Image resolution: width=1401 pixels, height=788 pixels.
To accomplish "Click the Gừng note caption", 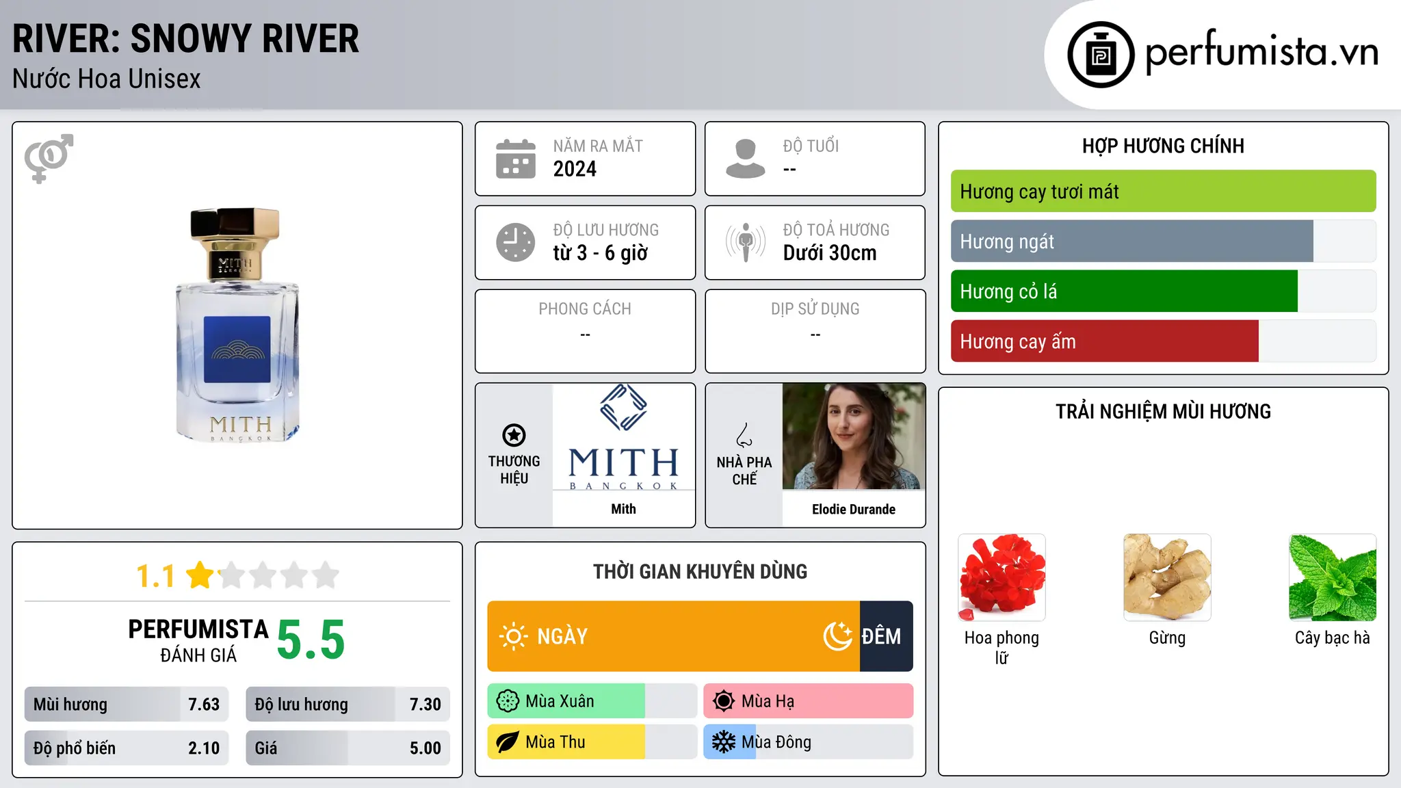I will pyautogui.click(x=1167, y=638).
